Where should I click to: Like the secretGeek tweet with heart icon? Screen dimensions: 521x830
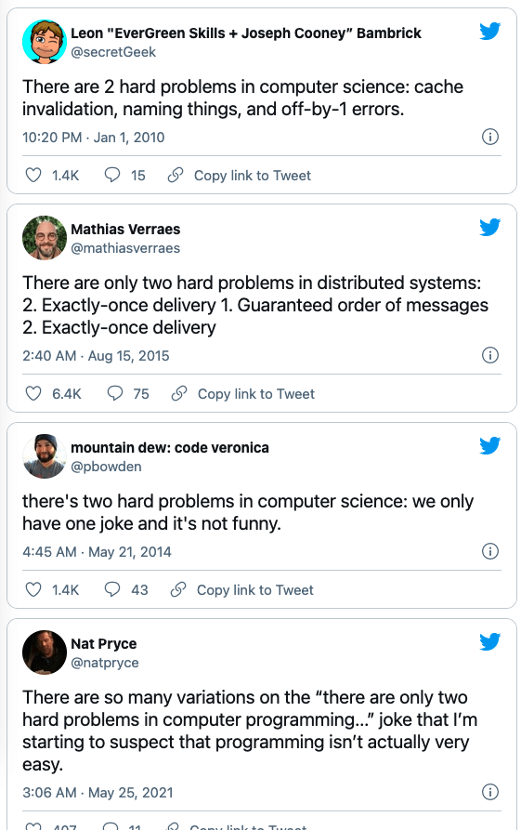(33, 176)
